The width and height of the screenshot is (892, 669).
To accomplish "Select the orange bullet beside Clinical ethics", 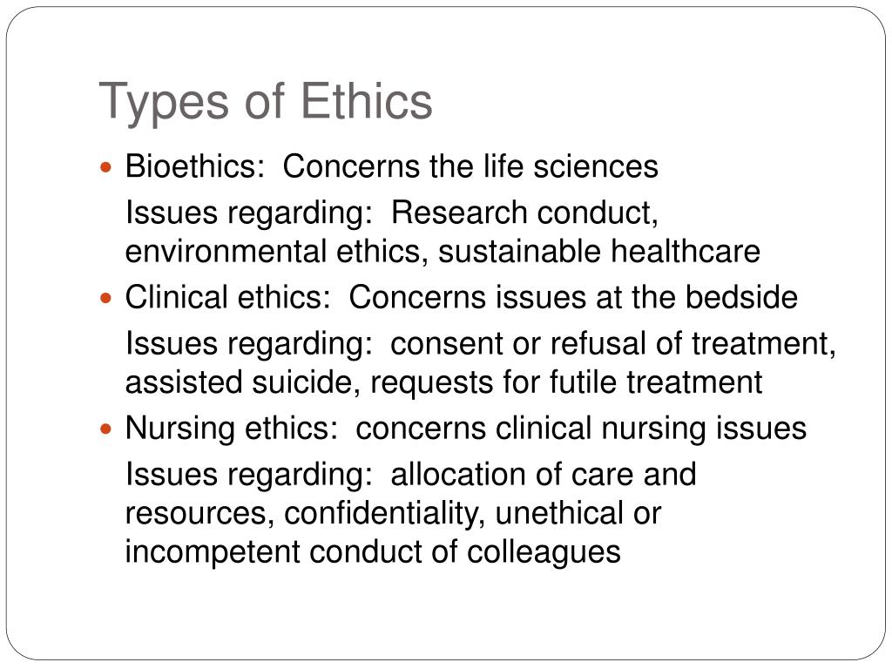I will click(x=105, y=298).
